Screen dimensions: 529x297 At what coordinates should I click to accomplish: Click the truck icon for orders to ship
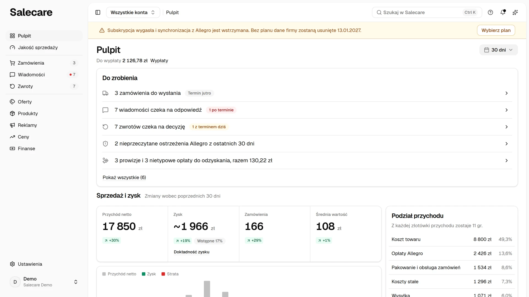click(105, 93)
